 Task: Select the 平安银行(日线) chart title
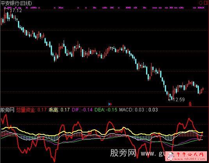point(16,3)
